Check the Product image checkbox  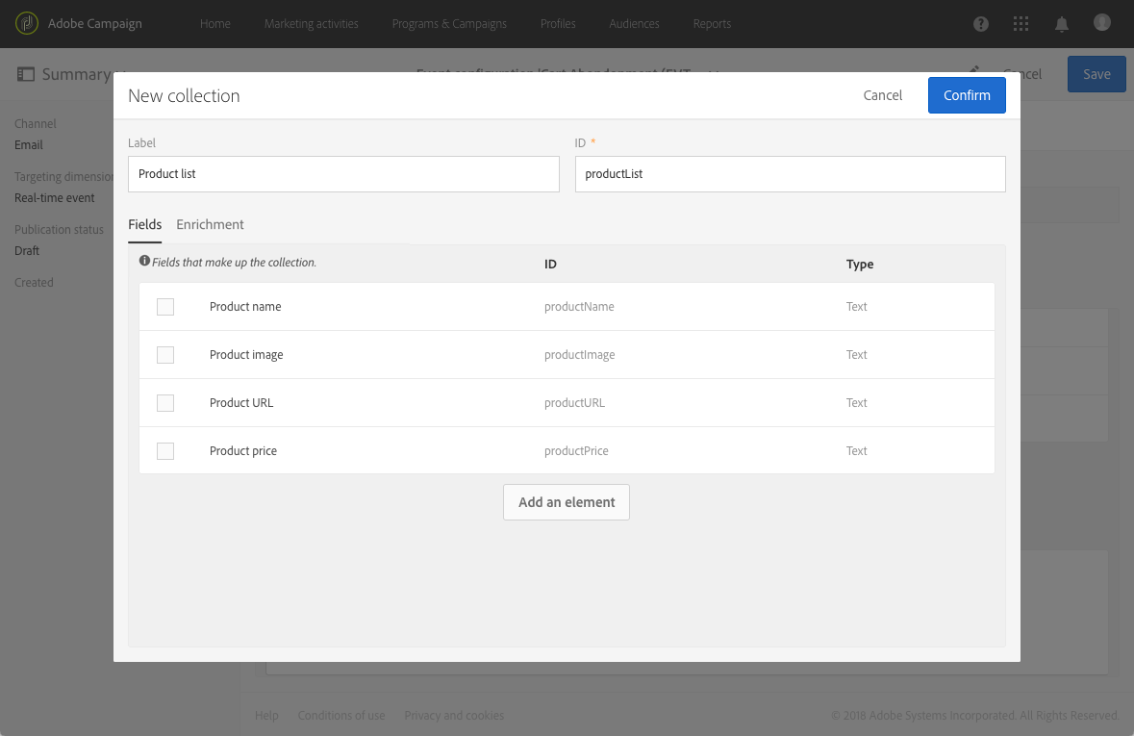click(x=165, y=355)
